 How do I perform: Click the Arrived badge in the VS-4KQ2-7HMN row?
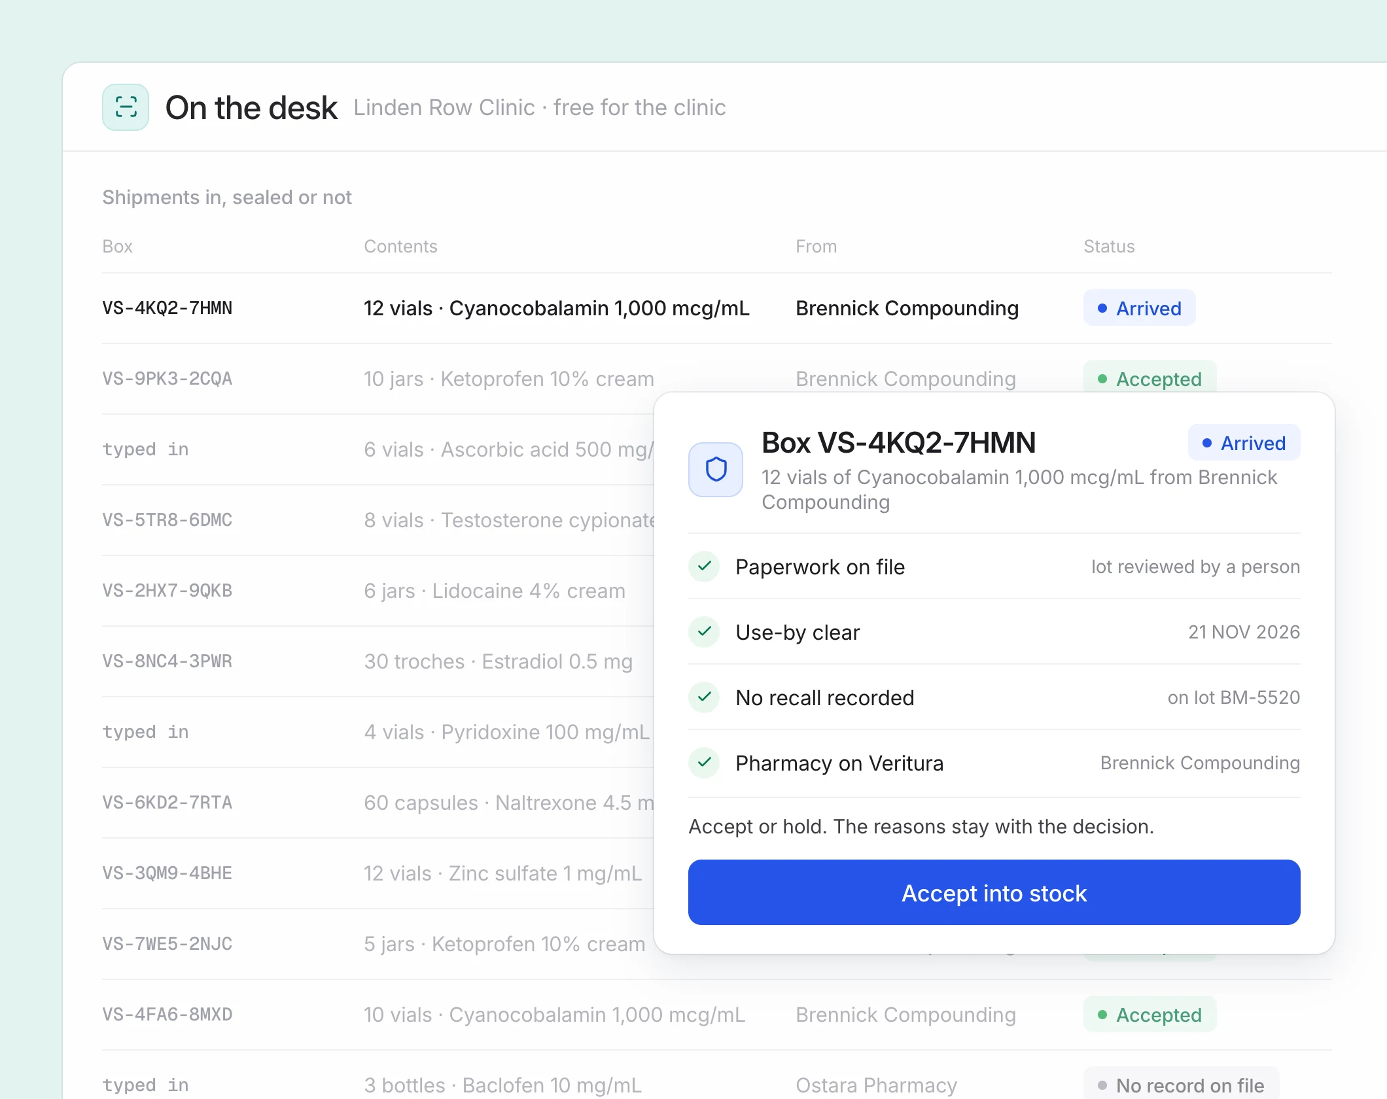click(x=1139, y=308)
